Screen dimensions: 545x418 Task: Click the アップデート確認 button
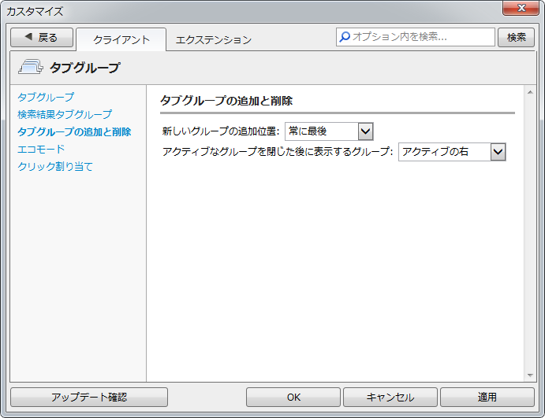click(89, 397)
